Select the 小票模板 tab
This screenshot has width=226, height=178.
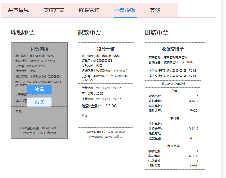pos(125,10)
